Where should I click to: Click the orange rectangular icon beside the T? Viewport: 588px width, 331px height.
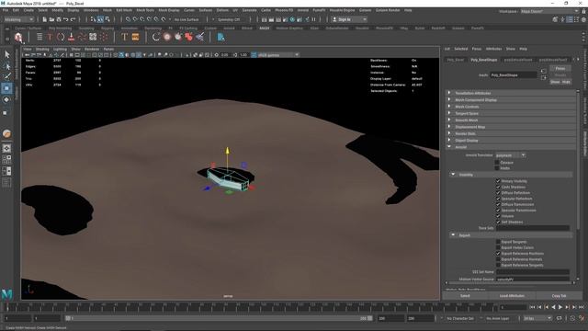click(135, 37)
